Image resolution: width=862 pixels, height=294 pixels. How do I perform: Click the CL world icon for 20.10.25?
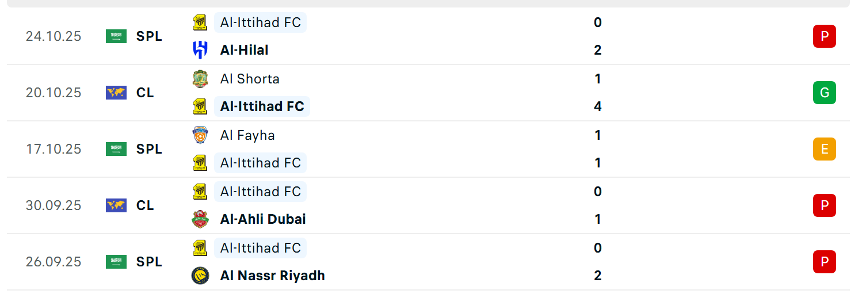(116, 93)
